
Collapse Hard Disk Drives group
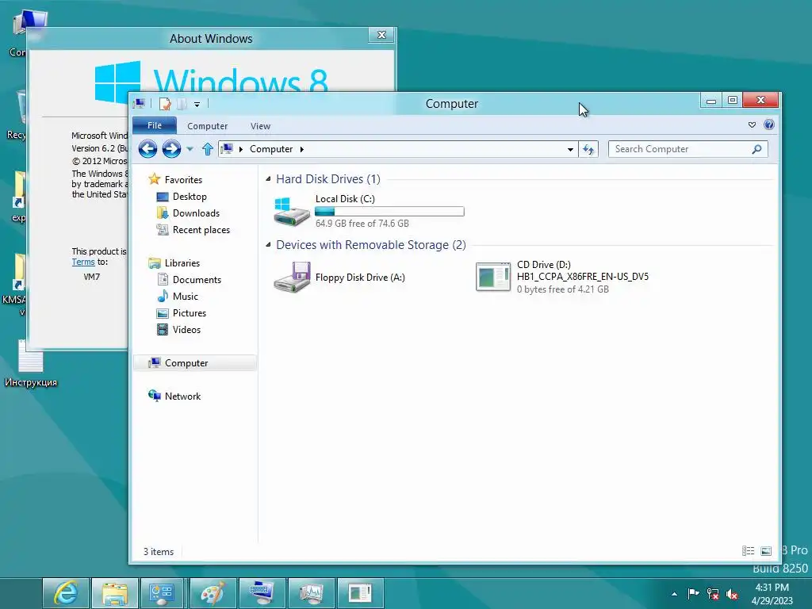point(268,178)
